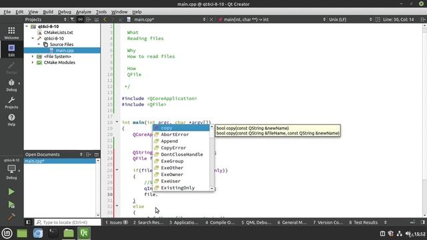
Task: Choose copy in the completion list
Action: [x=181, y=128]
